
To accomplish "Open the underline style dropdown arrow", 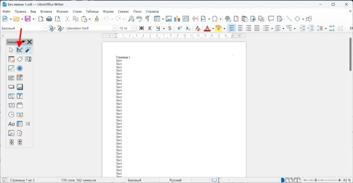I will 164,28.
